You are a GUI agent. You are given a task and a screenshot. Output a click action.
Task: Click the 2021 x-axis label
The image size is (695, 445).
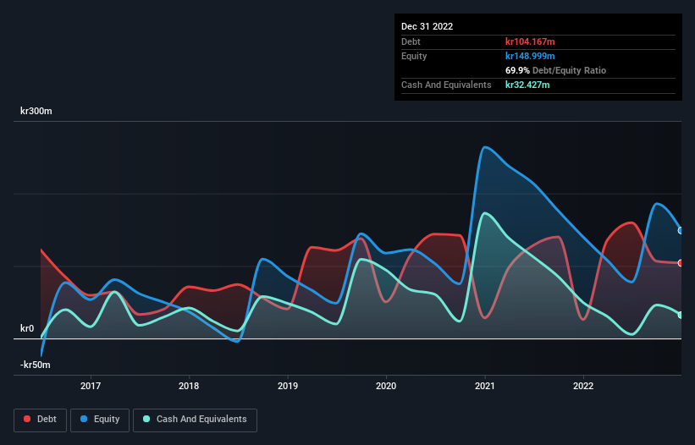485,386
